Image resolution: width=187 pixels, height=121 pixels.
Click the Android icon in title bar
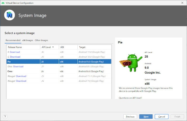tap(3, 3)
